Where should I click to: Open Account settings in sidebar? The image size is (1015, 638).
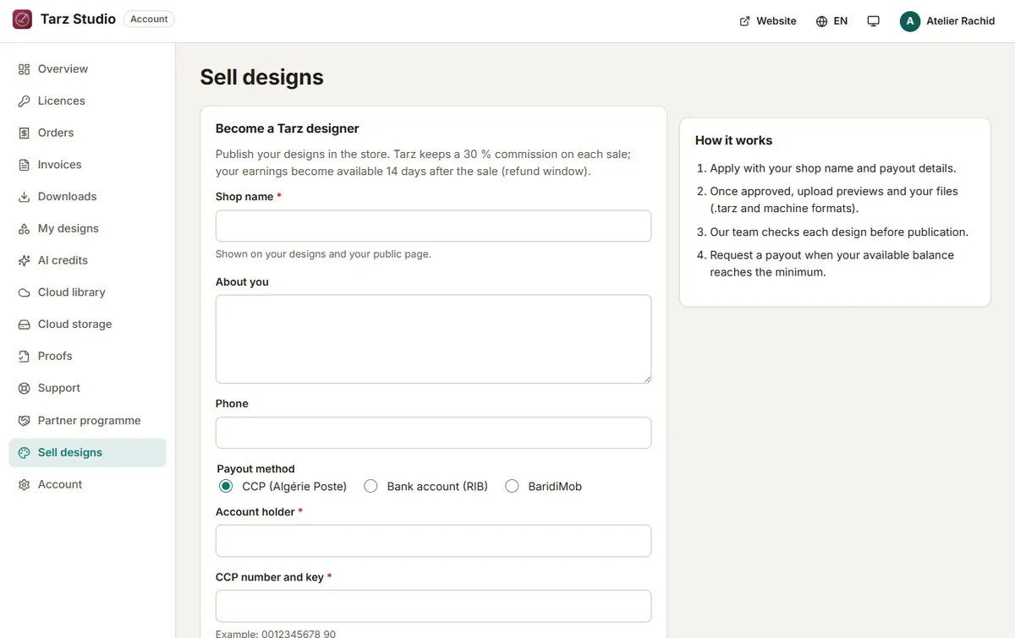(x=88, y=485)
